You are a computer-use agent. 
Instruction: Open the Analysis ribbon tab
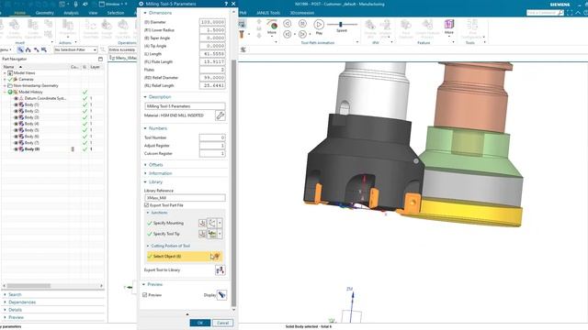tap(71, 13)
